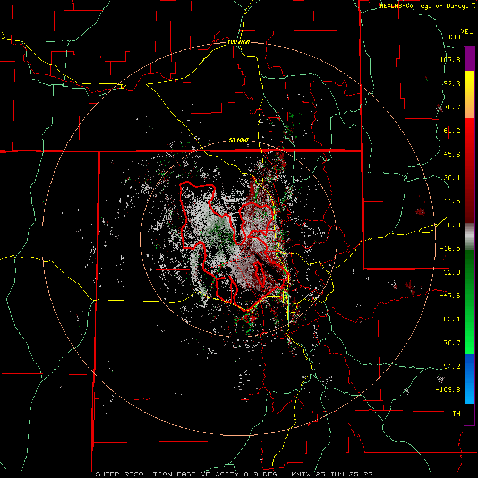Click the 45.6 velocity scale value
This screenshot has width=478, height=478.
[452, 154]
